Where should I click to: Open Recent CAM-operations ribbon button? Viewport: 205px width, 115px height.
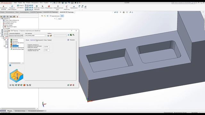(12, 8)
